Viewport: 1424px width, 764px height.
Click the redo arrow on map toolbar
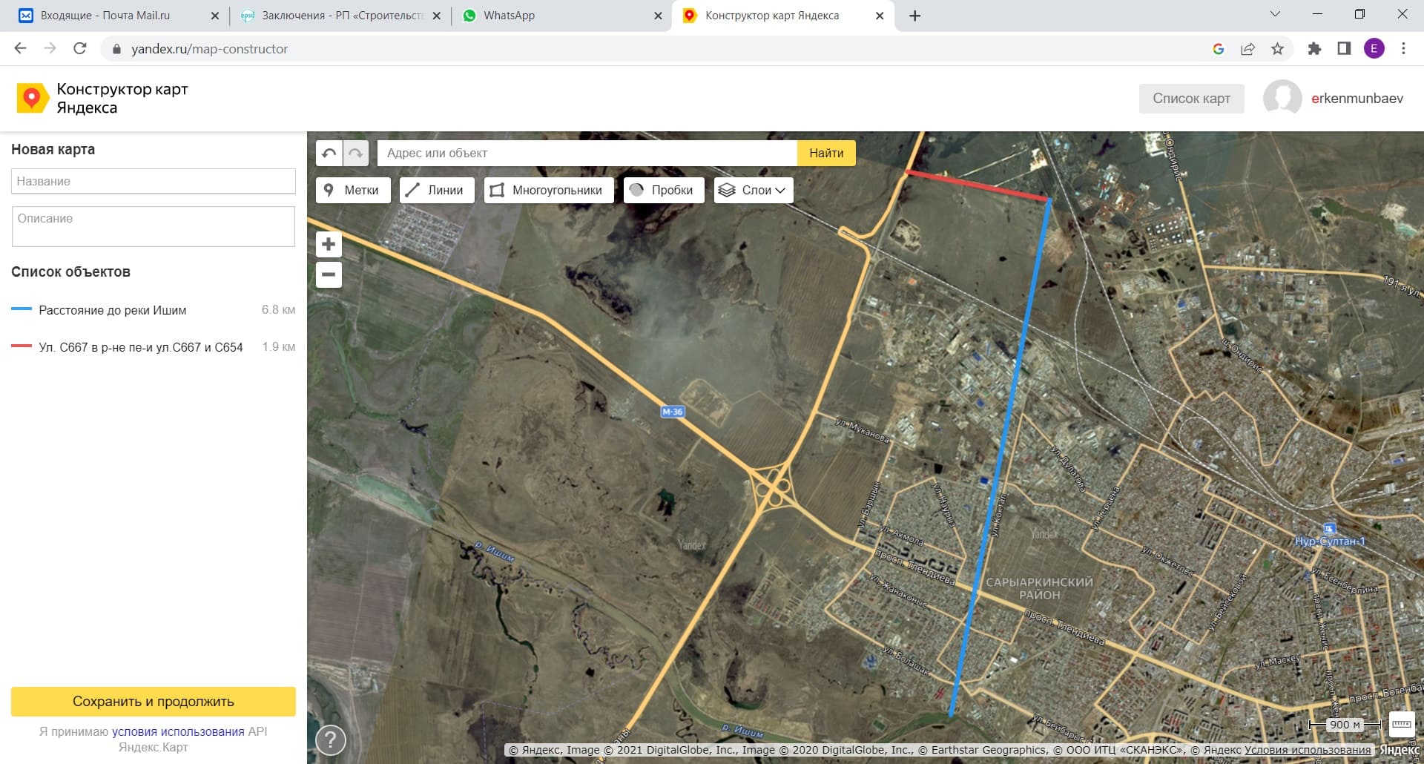[356, 154]
